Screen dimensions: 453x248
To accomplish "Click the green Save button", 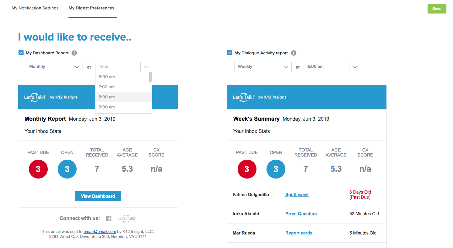I will point(437,9).
